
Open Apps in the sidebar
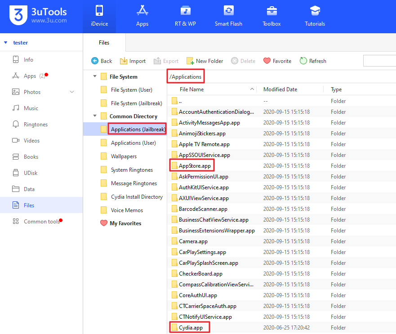pyautogui.click(x=41, y=76)
